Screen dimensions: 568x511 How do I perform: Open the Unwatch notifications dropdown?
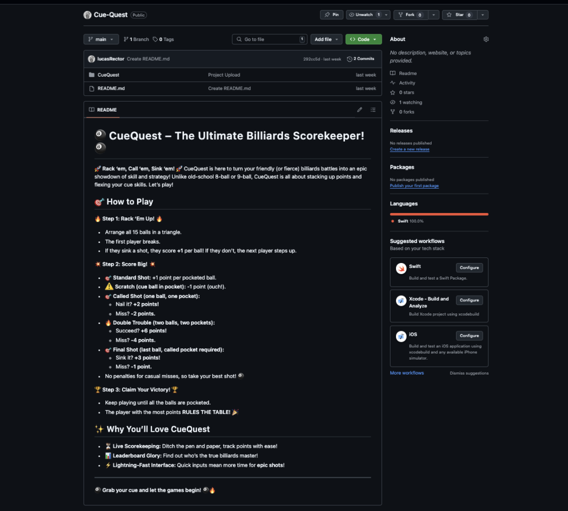pyautogui.click(x=368, y=15)
